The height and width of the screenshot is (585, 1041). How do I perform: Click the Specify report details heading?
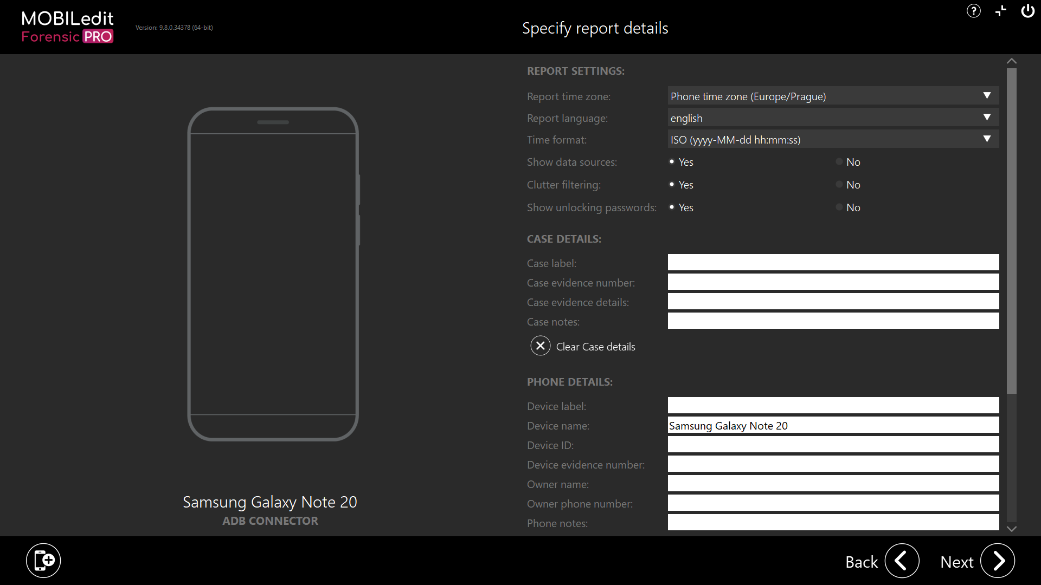click(595, 28)
